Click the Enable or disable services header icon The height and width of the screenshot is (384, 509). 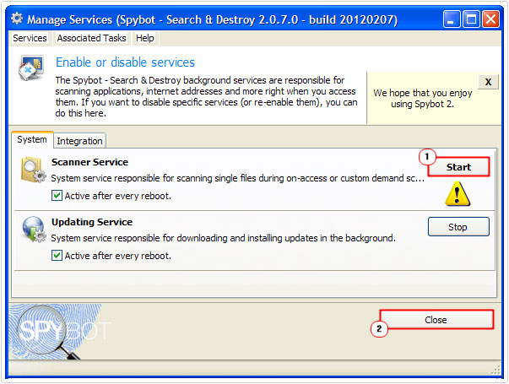pos(31,68)
